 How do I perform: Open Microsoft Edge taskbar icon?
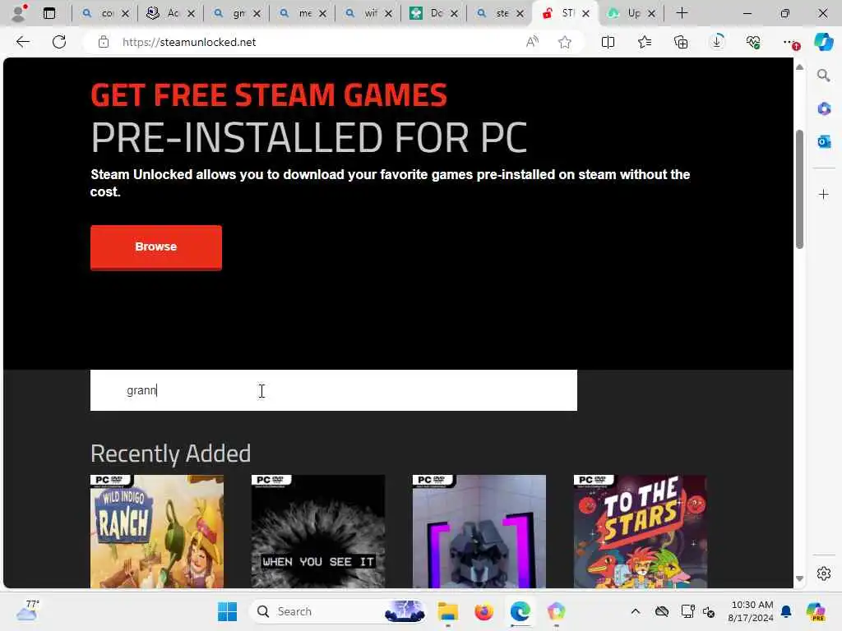pyautogui.click(x=520, y=611)
